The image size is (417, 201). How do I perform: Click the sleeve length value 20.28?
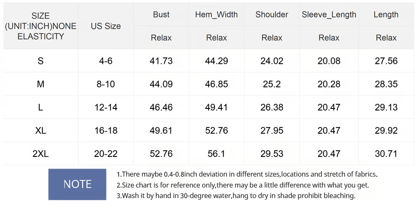tap(329, 84)
